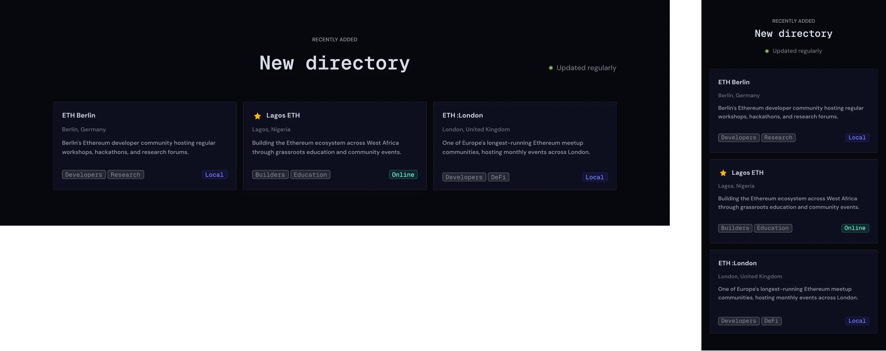Click the Online badge in mobile layout
This screenshot has width=886, height=351.
855,228
